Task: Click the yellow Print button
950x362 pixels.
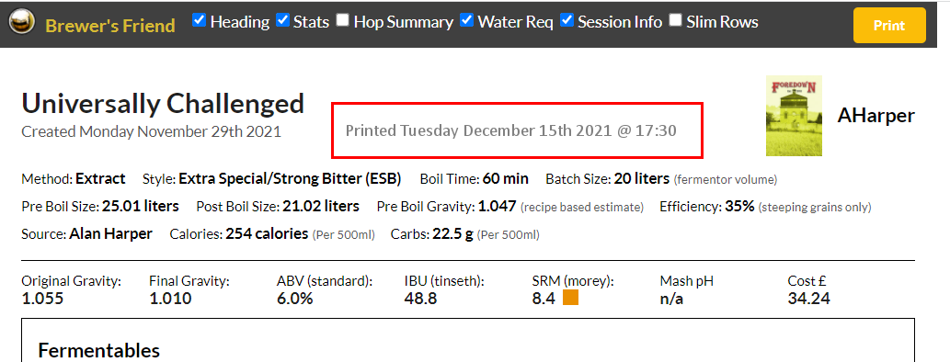Action: (x=889, y=26)
